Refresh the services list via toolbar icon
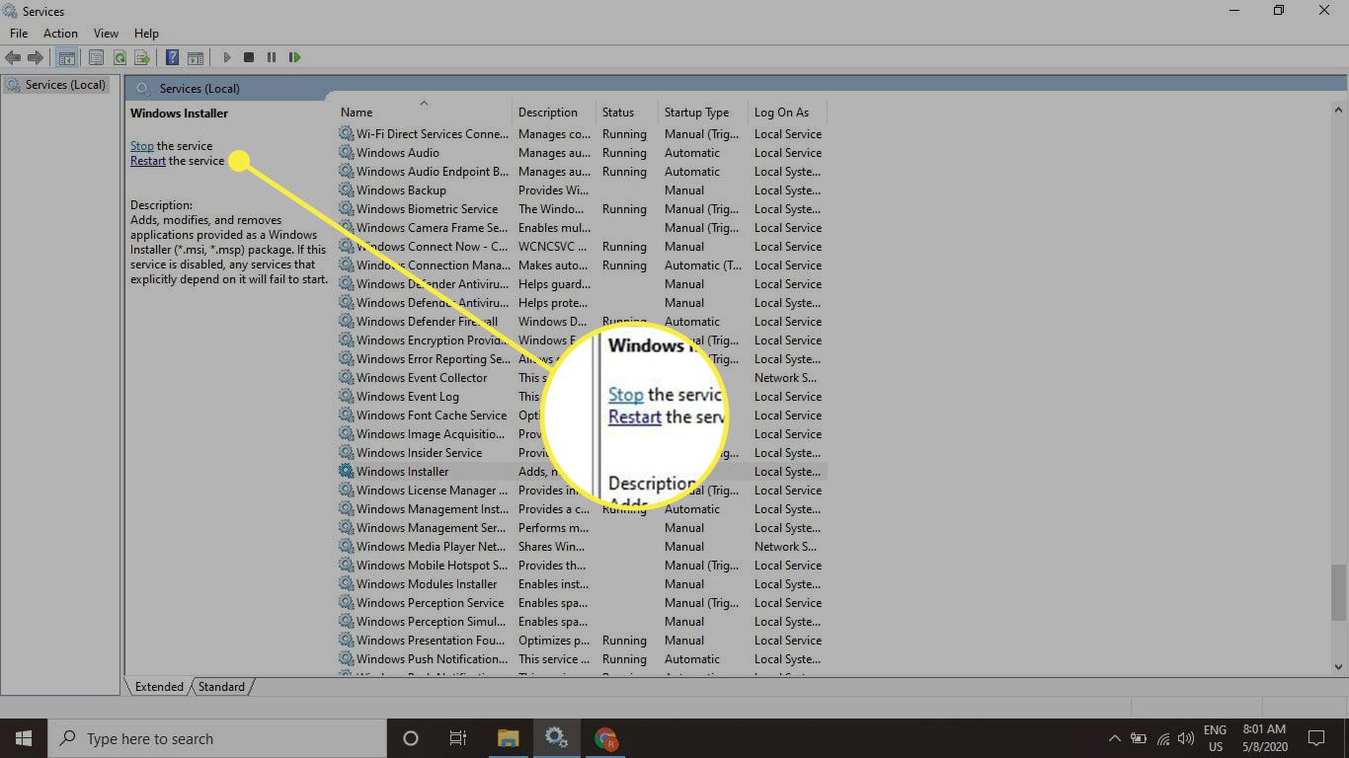 pyautogui.click(x=119, y=58)
